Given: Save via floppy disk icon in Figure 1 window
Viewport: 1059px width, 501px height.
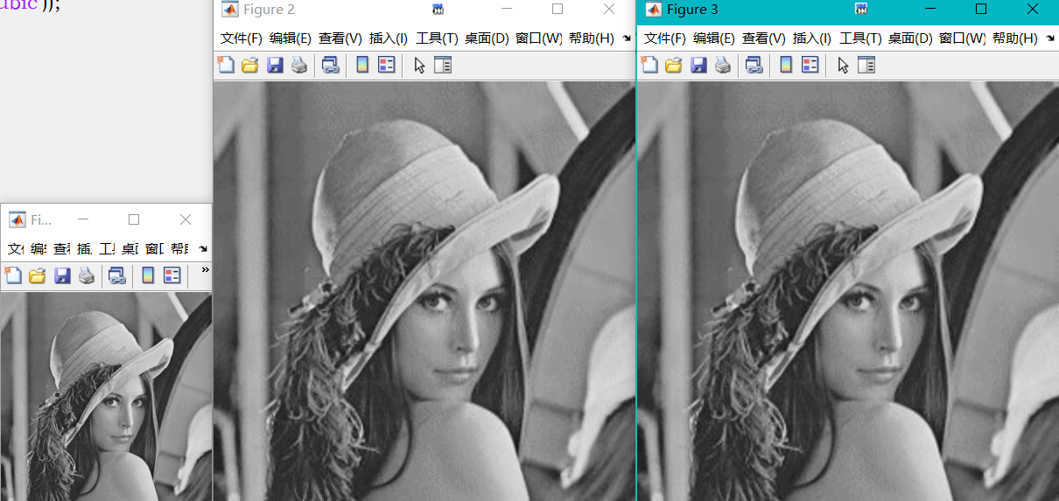Looking at the screenshot, I should [61, 276].
